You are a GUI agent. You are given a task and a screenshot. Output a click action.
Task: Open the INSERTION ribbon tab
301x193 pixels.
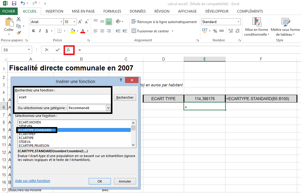tap(54, 11)
